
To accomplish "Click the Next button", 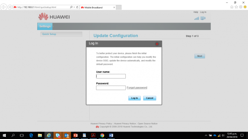I will tap(199, 56).
